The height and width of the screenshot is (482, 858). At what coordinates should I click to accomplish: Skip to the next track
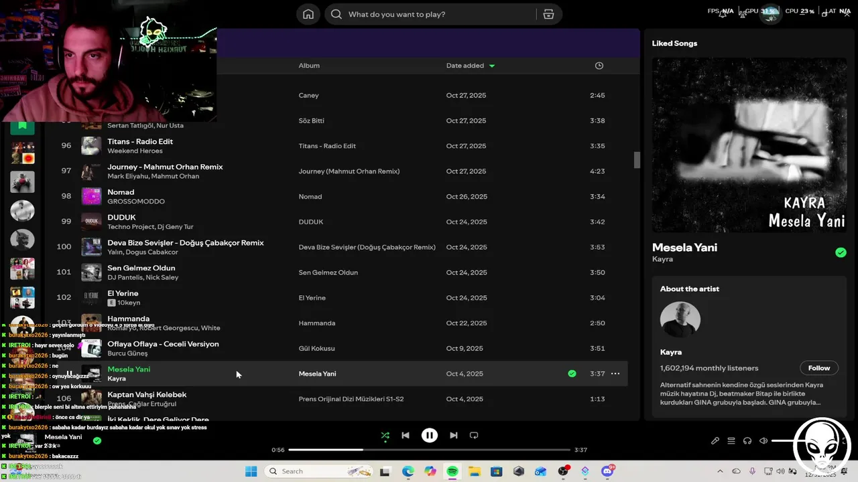(x=454, y=435)
